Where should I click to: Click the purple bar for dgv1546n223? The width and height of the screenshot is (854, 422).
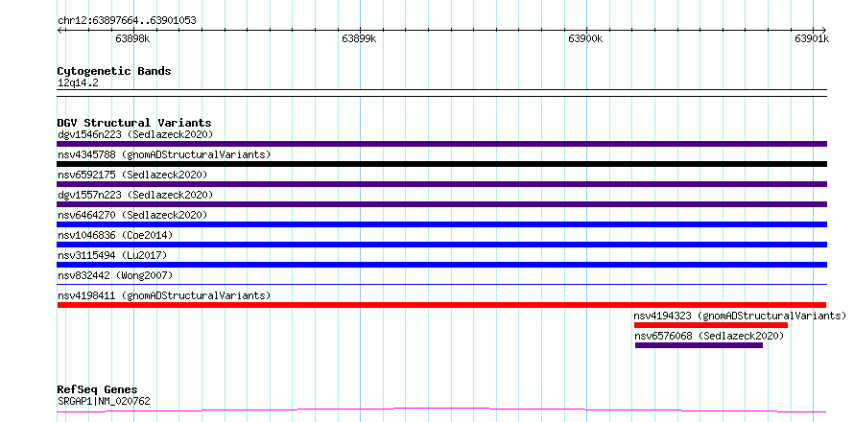(441, 144)
